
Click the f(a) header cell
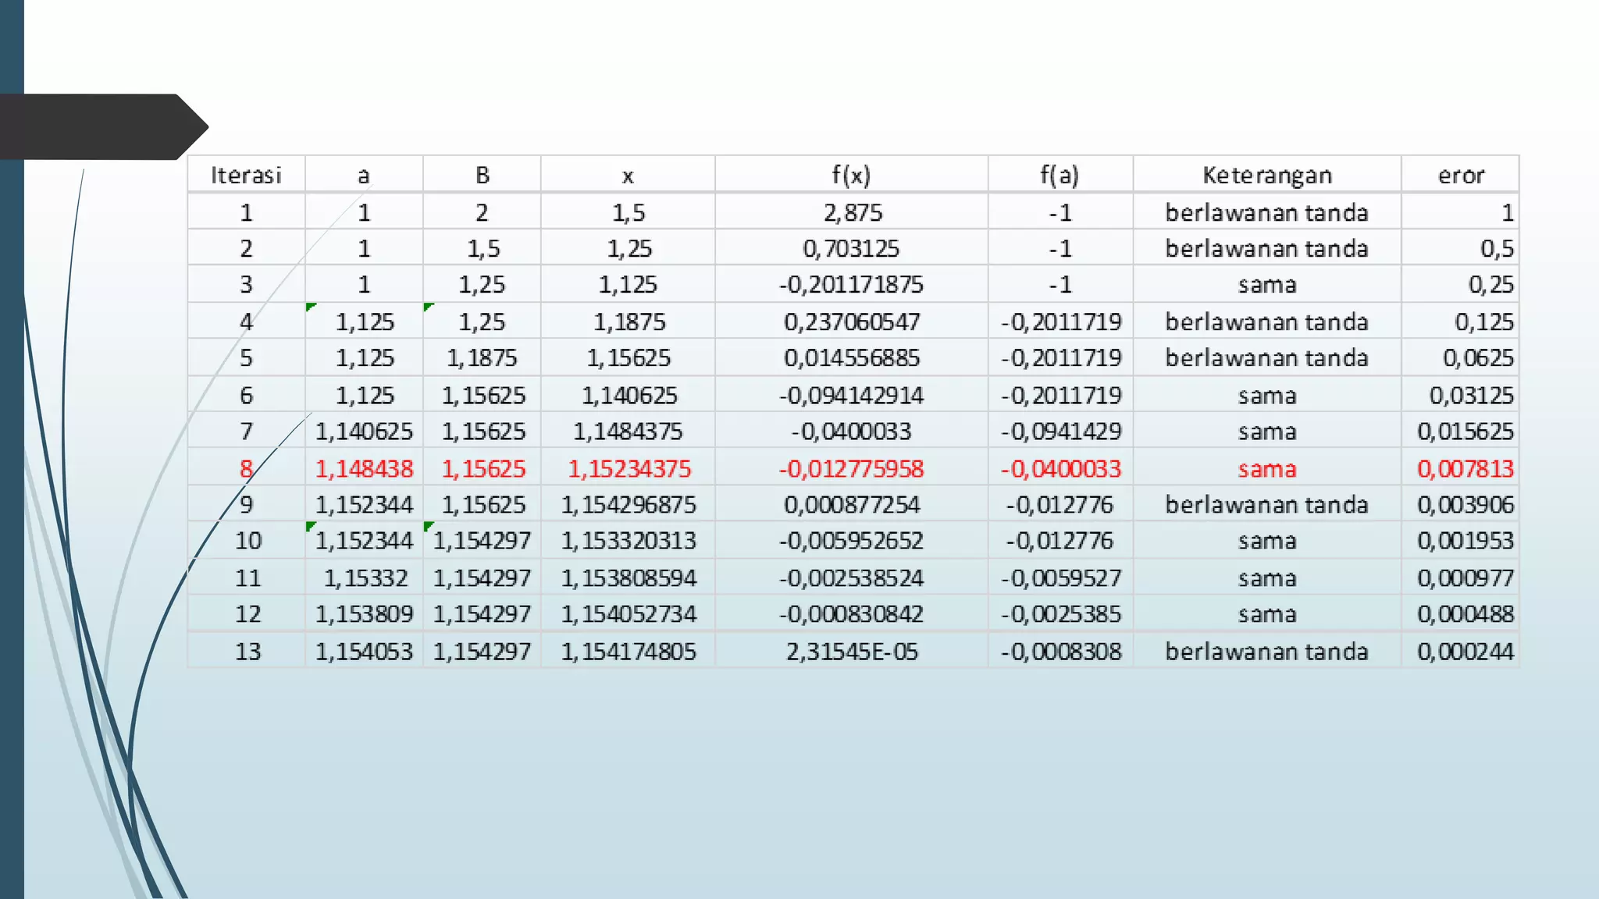pos(1059,175)
